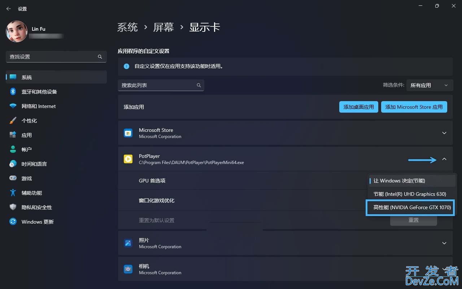
Task: Open Lin Fu profile avatar
Action: [17, 31]
